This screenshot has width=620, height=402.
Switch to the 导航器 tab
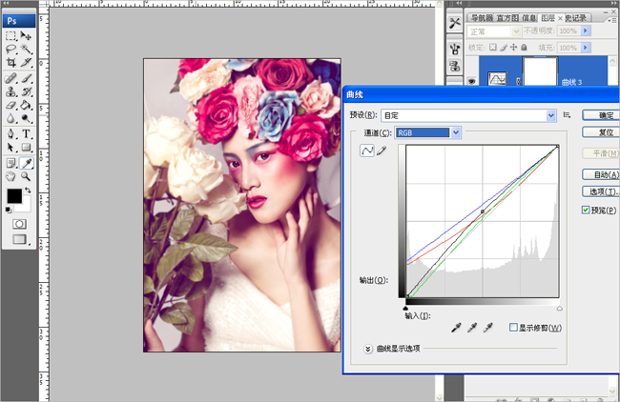481,18
